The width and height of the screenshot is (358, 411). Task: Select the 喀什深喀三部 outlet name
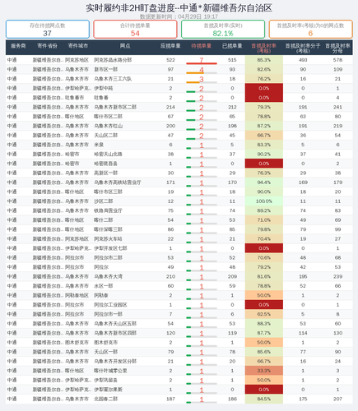coord(108,229)
